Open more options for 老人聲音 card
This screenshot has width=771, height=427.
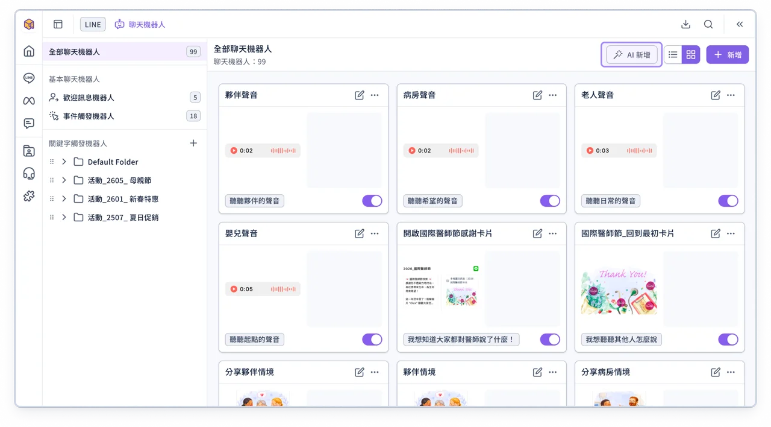731,95
